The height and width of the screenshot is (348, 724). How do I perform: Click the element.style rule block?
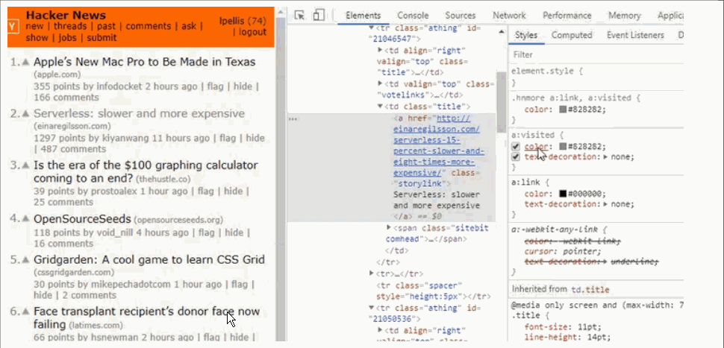coord(596,77)
